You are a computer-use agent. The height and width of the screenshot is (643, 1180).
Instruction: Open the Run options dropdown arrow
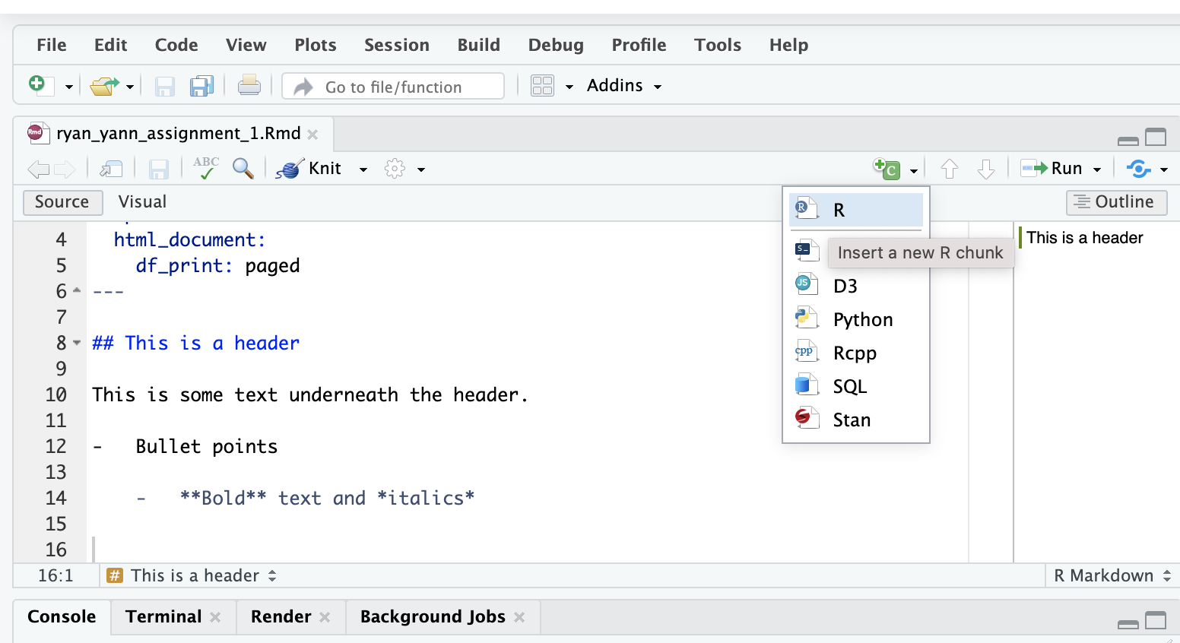1097,169
